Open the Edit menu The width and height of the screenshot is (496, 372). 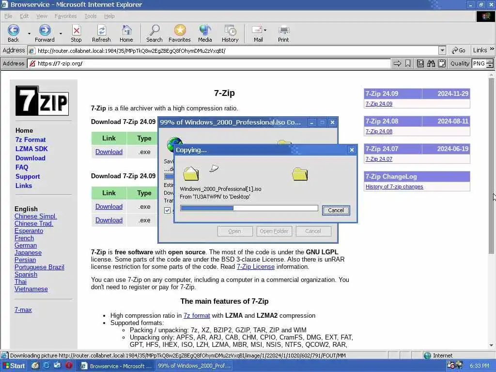pyautogui.click(x=24, y=16)
